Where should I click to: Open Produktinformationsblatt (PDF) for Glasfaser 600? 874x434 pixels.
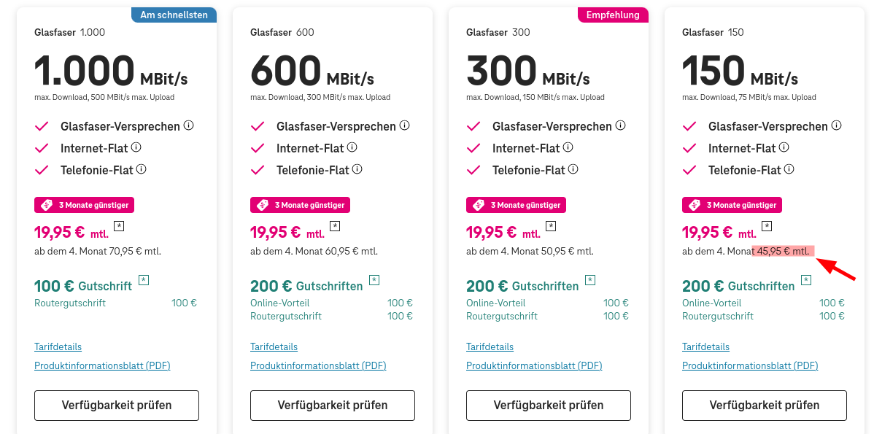tap(318, 365)
